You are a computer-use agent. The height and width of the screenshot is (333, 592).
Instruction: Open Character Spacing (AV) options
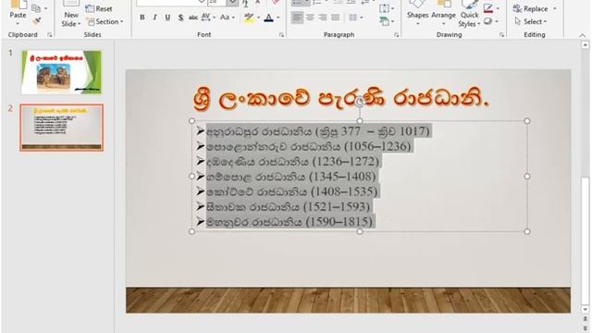point(208,18)
